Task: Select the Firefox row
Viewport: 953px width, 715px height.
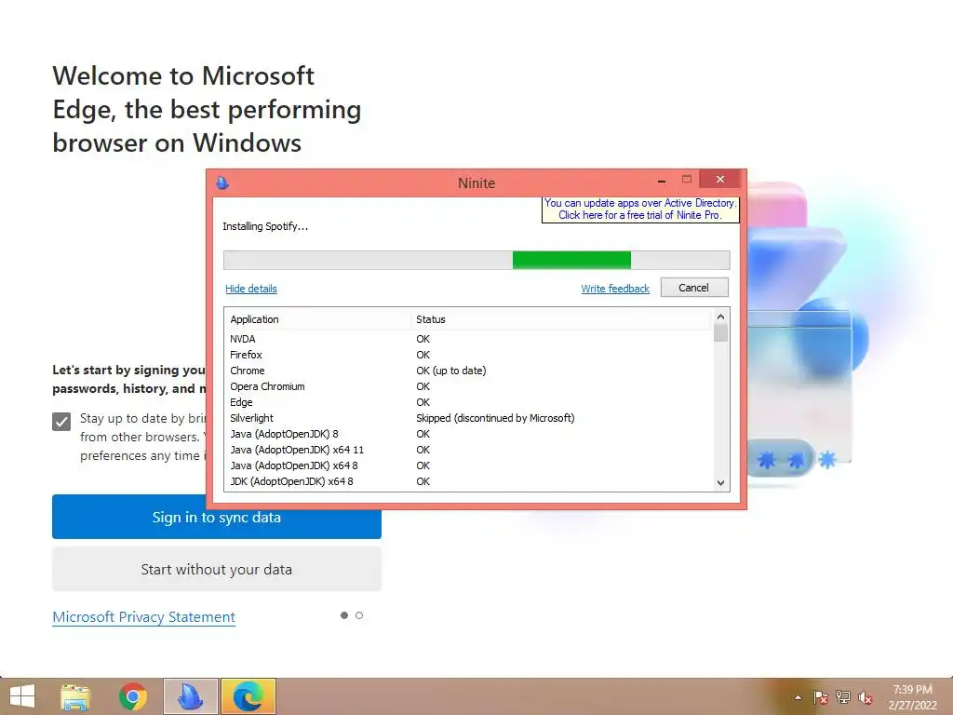Action: coord(468,355)
